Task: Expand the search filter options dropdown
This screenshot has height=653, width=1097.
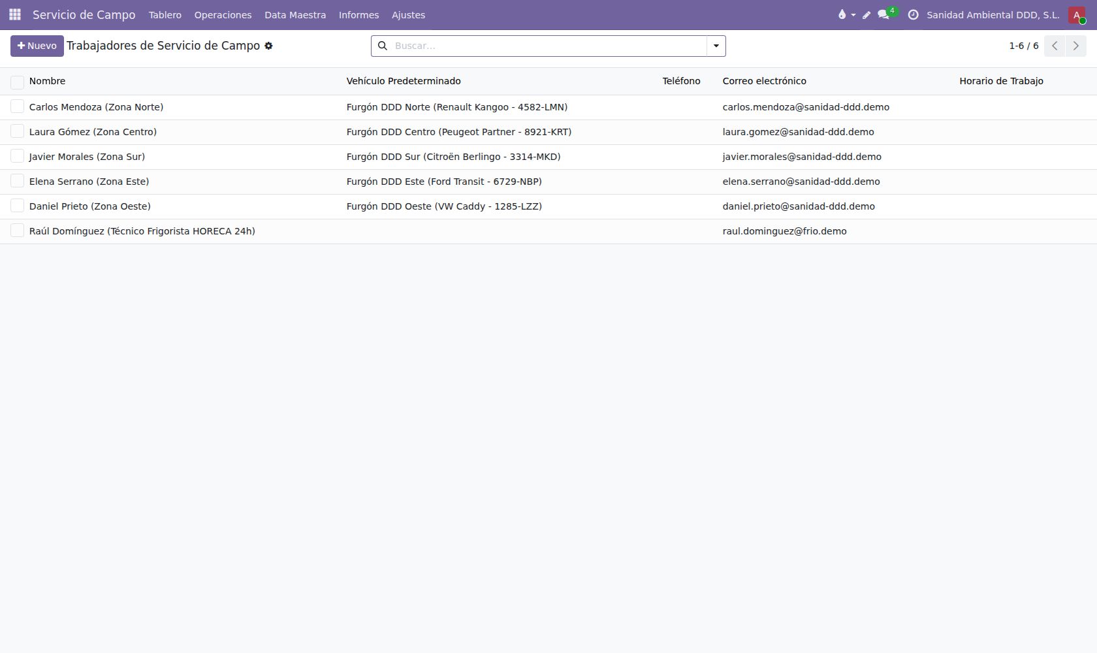Action: [716, 46]
